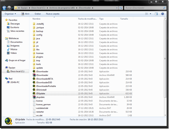This screenshot has height=129, width=169.
Task: Select the jdupdate WinRAR archive icon
Action: click(x=34, y=97)
